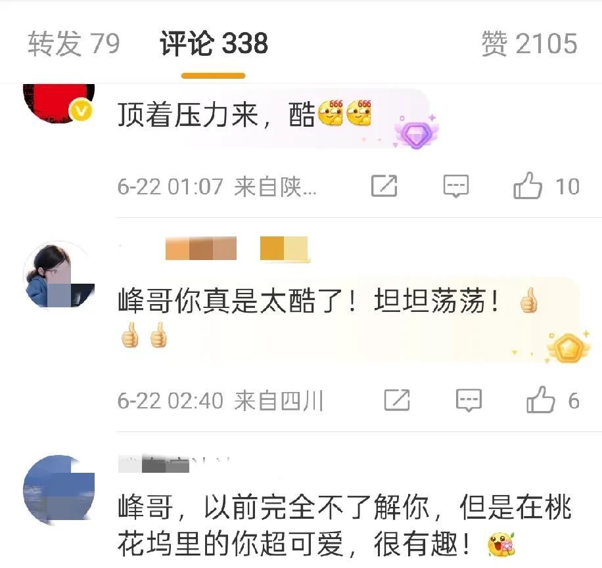
Task: Open the blurred username above 峰哥你真是太酷了
Action: (x=214, y=250)
